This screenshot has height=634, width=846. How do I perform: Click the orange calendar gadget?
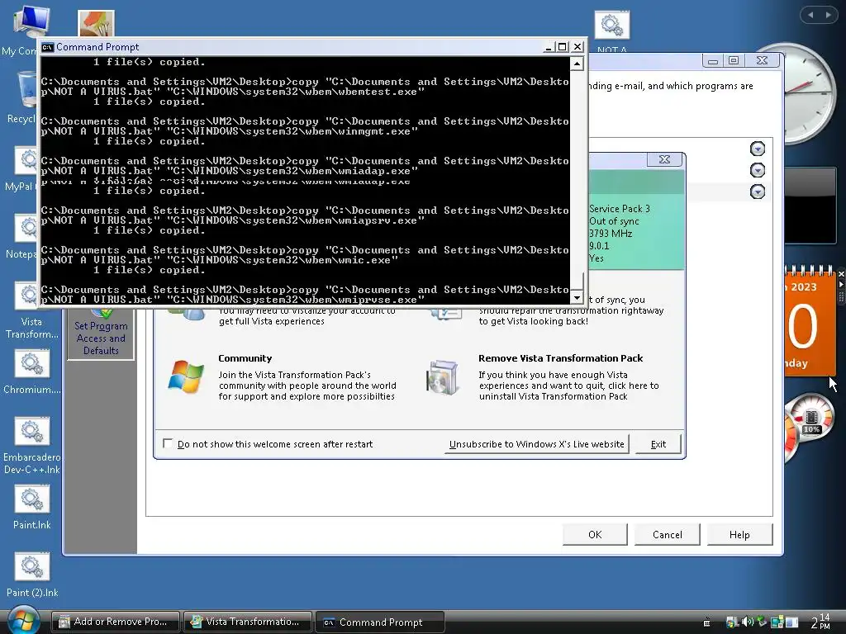pyautogui.click(x=810, y=321)
